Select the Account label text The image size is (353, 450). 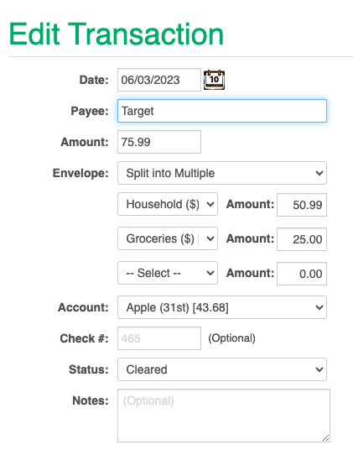[x=83, y=307]
